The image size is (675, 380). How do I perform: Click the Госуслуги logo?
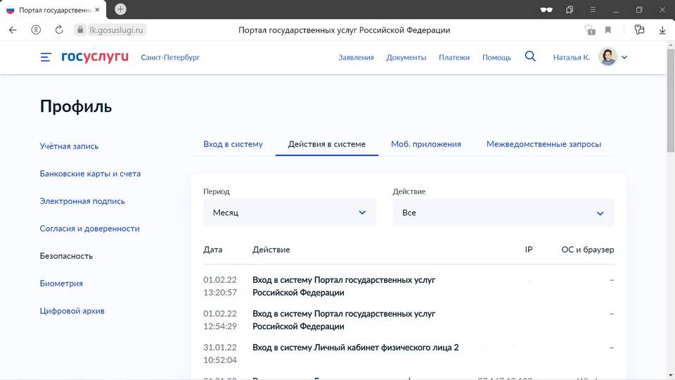tap(95, 57)
